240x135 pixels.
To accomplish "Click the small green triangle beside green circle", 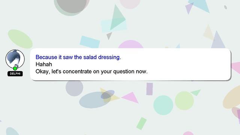I will coord(196,93).
